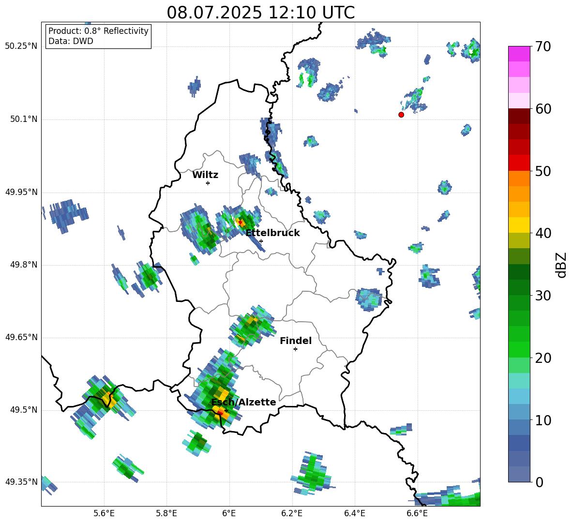
Task: Click the red echo core at Esch/Alzette
Action: pos(220,413)
